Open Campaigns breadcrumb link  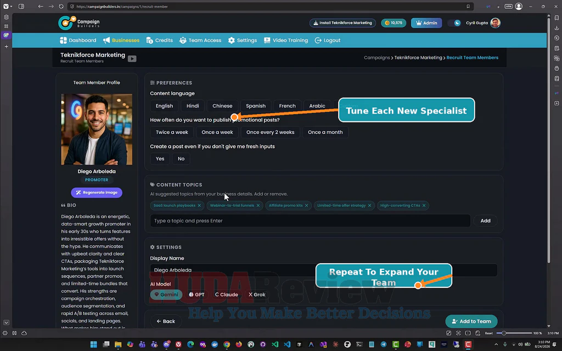pyautogui.click(x=376, y=58)
